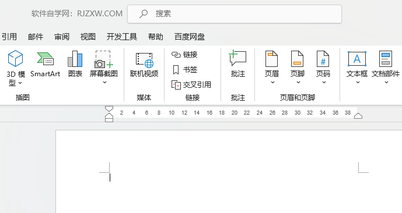Image resolution: width=402 pixels, height=213 pixels.
Task: Click ruler at the 20 mark
Action: tap(235, 112)
